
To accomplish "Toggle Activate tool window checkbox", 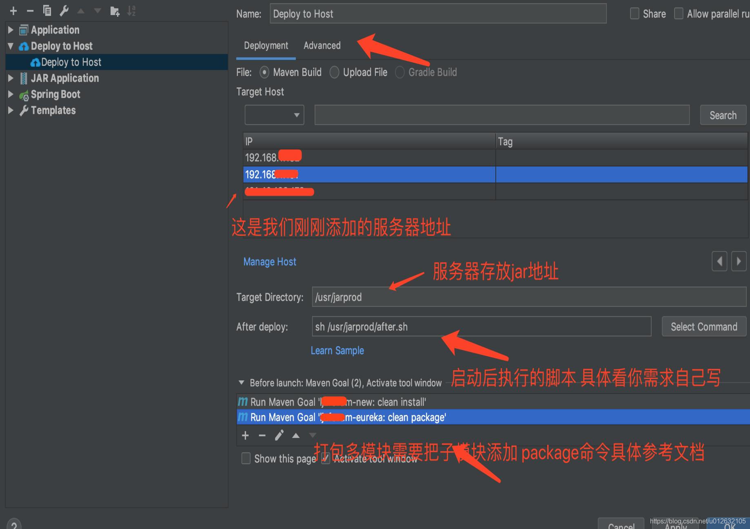I will coord(326,458).
